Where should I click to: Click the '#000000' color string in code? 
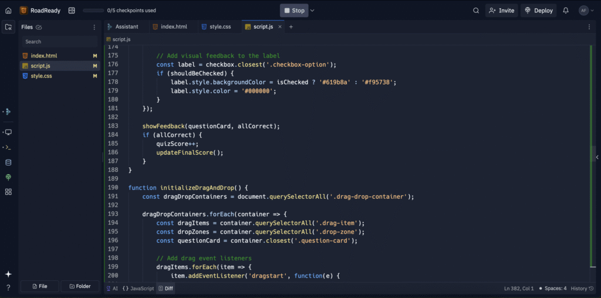point(257,91)
